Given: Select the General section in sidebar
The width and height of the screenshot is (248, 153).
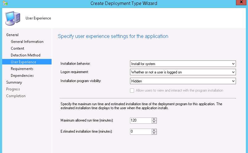Looking at the screenshot, I should 12,35.
